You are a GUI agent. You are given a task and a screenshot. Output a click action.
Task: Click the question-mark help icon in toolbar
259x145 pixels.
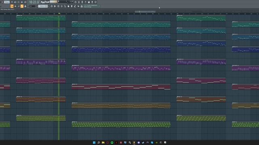click(85, 2)
